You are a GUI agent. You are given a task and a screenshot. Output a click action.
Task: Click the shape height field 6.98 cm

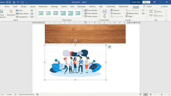click(160, 11)
